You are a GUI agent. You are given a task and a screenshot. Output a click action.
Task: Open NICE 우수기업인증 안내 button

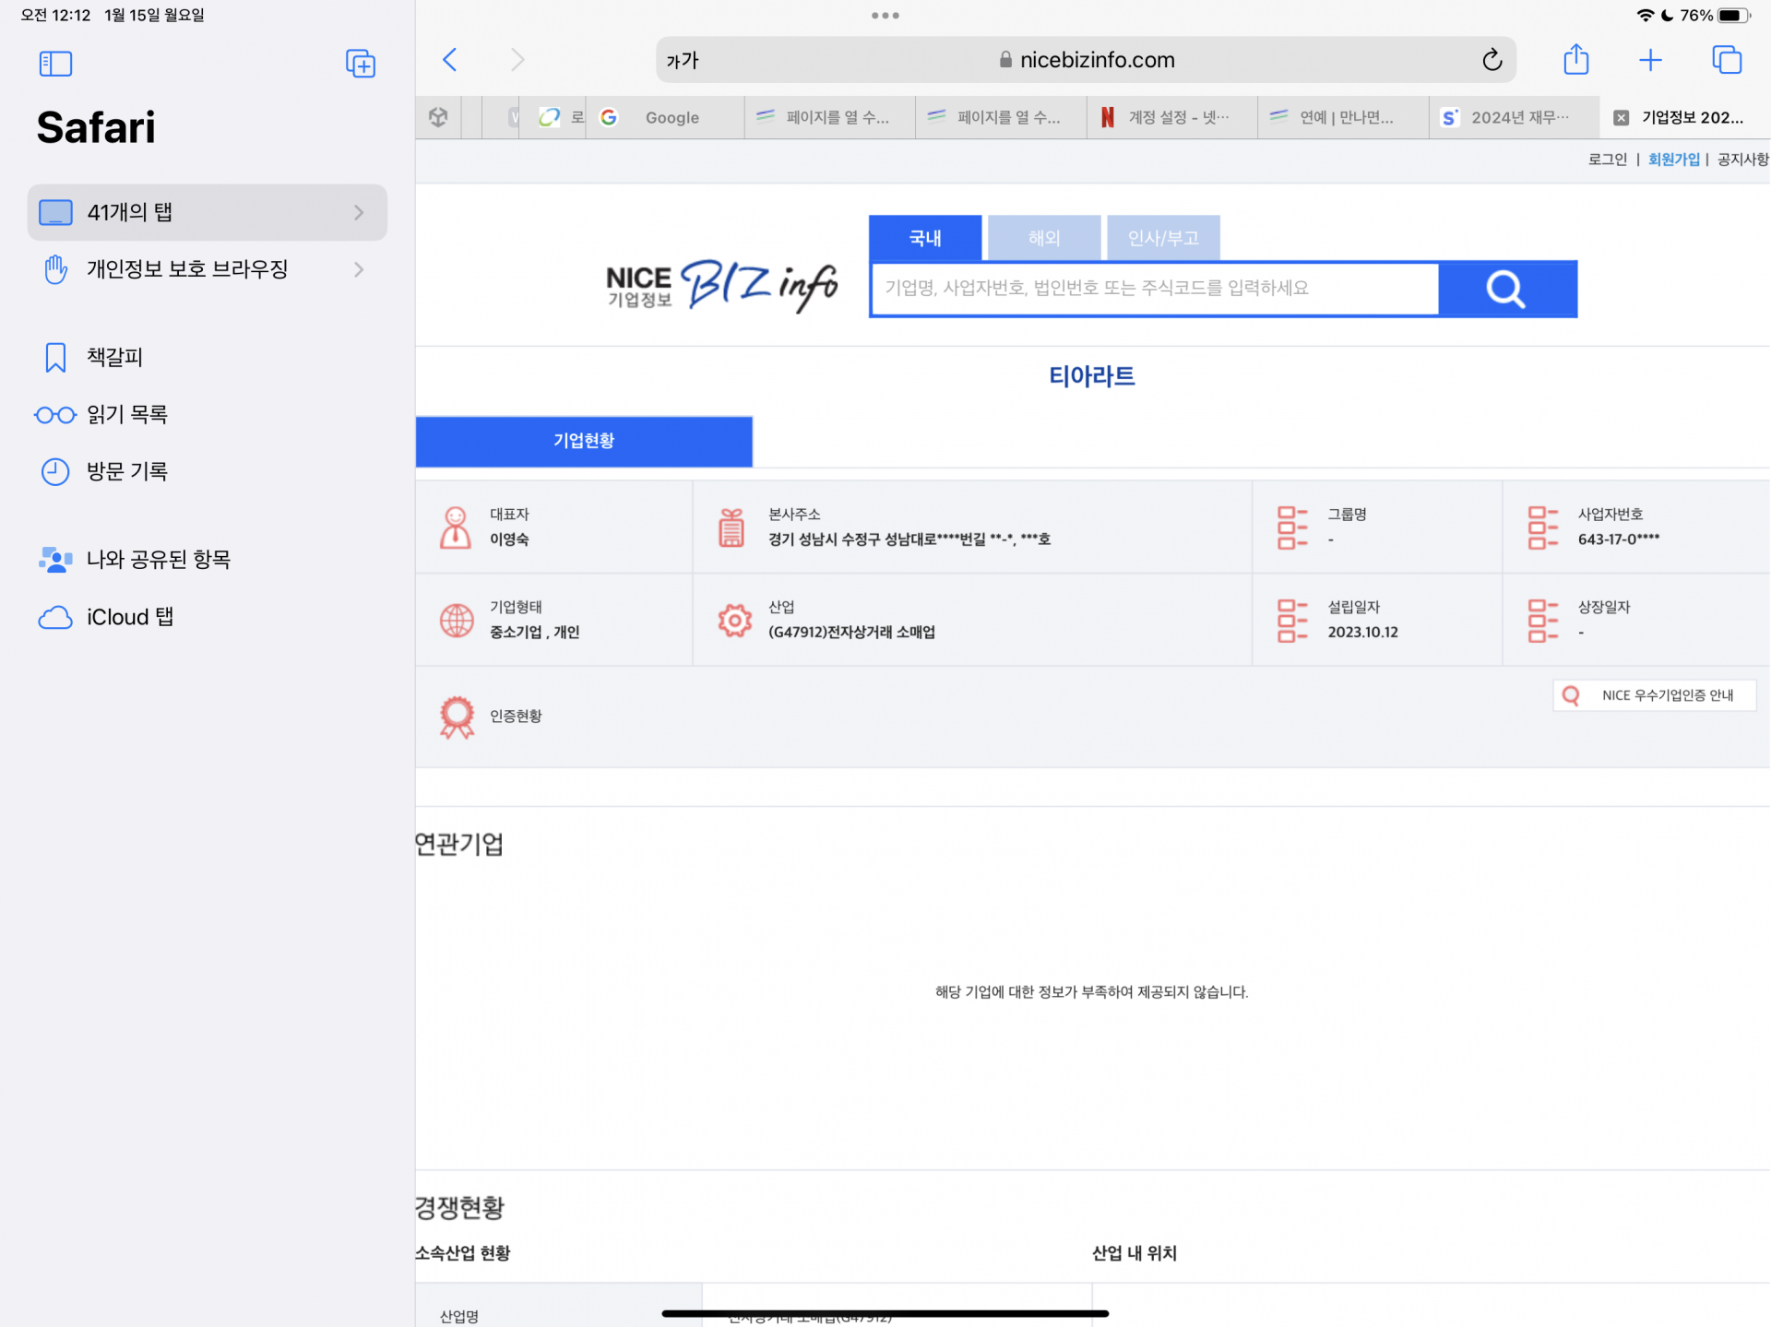coord(1654,695)
